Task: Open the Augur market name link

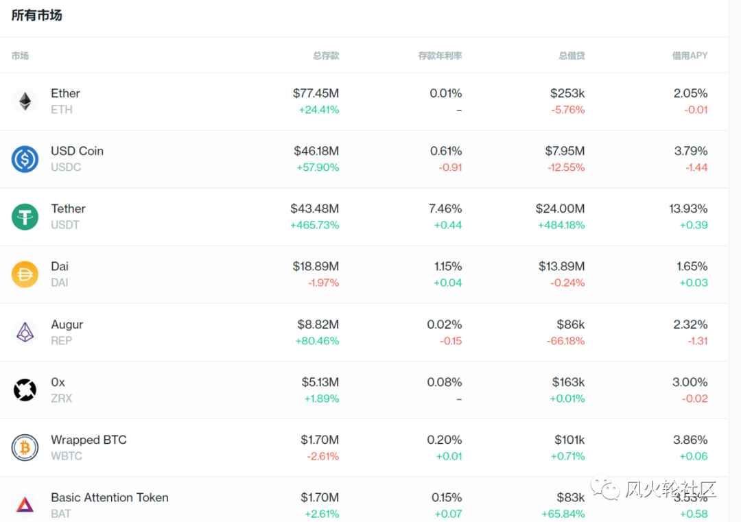Action: click(67, 324)
